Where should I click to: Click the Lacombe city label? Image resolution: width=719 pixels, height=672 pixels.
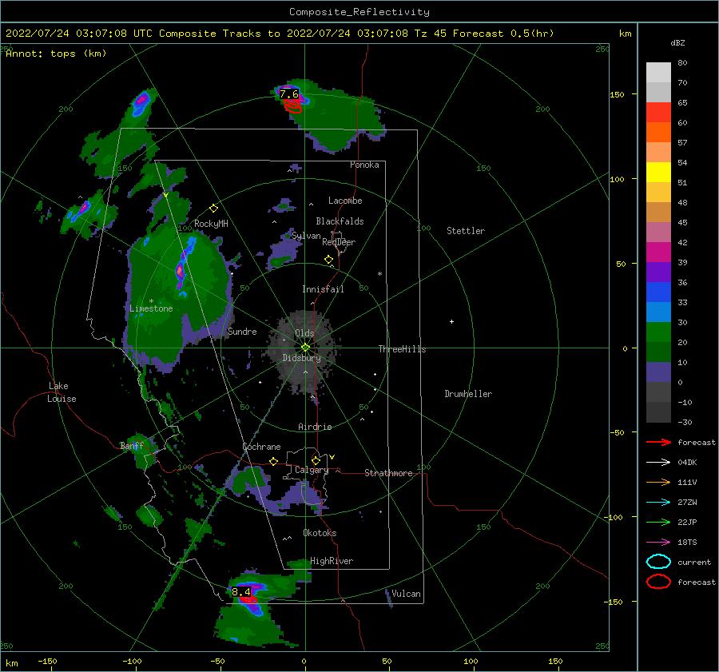click(x=345, y=201)
